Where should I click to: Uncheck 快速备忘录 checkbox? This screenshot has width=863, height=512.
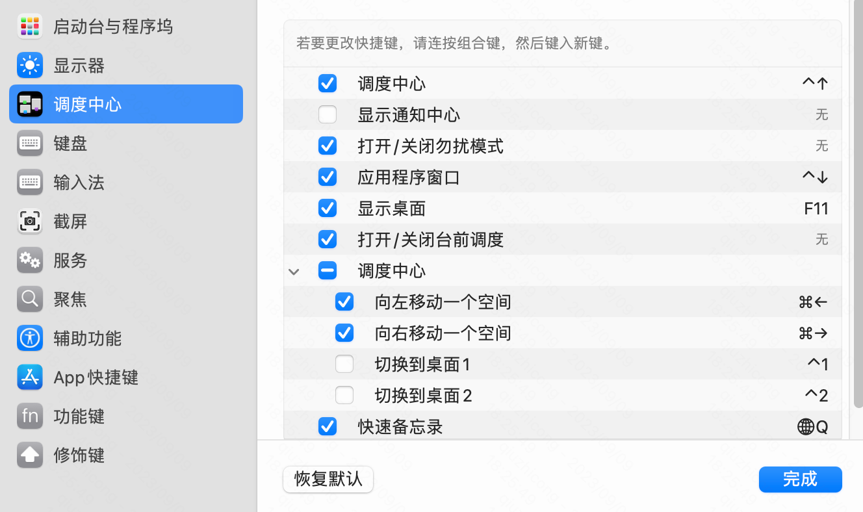click(328, 426)
